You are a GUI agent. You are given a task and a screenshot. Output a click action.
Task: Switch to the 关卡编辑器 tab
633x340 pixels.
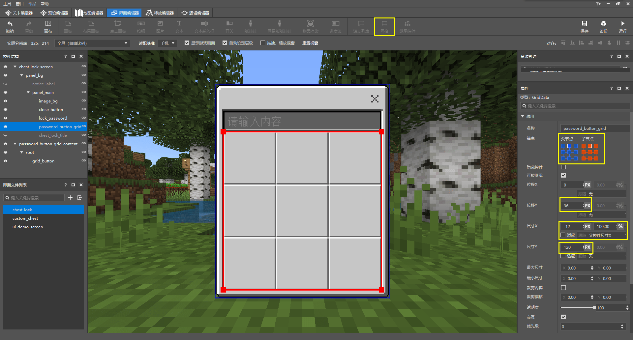pyautogui.click(x=19, y=13)
